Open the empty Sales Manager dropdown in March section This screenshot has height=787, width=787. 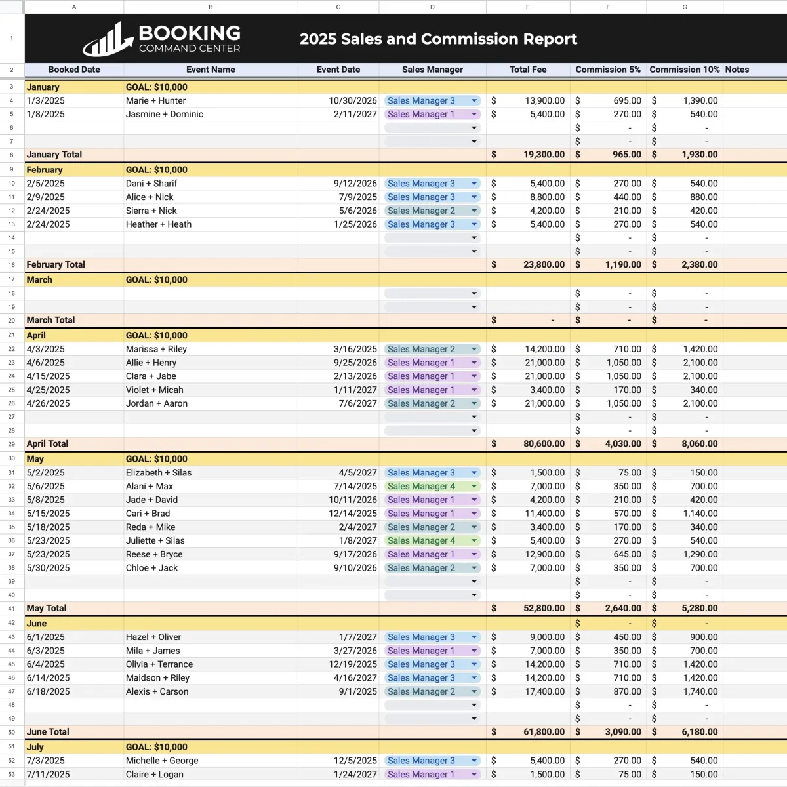pyautogui.click(x=474, y=293)
